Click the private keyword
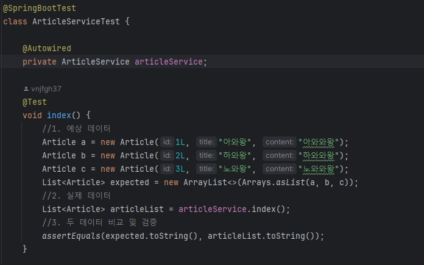Screen dimensions: 424x265 (x=40, y=62)
